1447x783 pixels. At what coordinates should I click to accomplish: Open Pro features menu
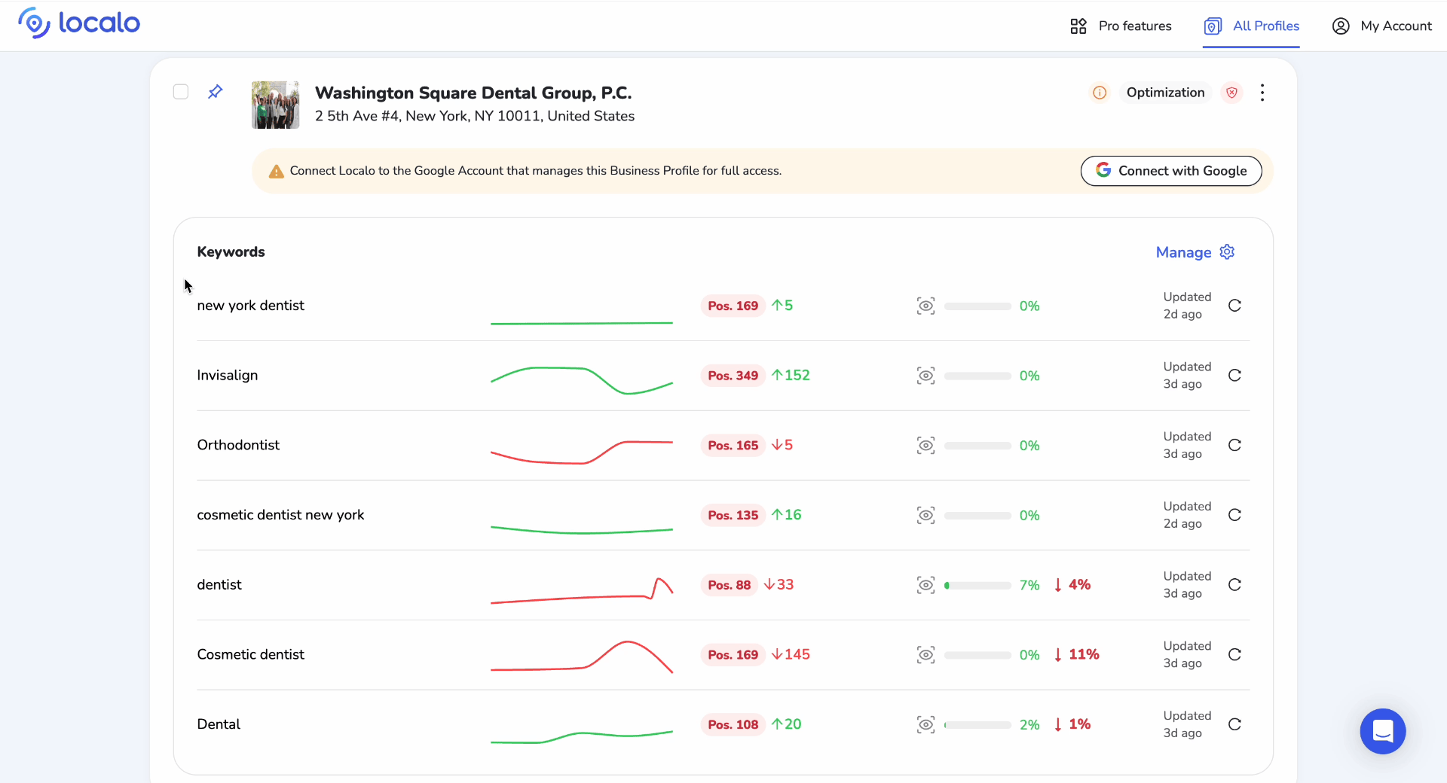[1121, 26]
